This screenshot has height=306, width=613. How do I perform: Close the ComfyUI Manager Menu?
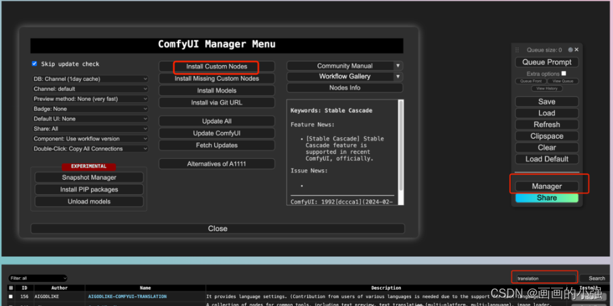tap(218, 229)
